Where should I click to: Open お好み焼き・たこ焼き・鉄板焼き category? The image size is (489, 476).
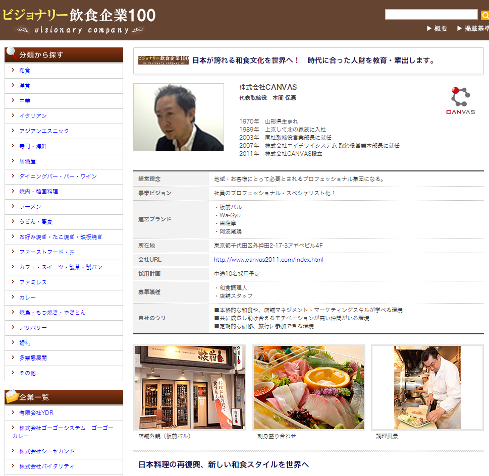pyautogui.click(x=61, y=237)
